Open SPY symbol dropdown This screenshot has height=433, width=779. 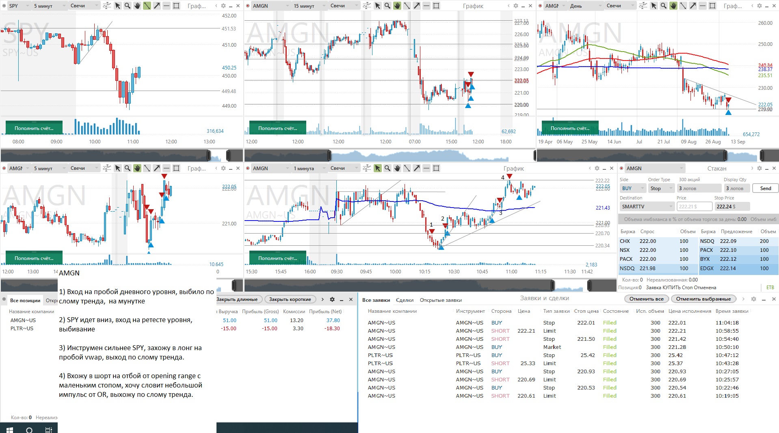19,6
